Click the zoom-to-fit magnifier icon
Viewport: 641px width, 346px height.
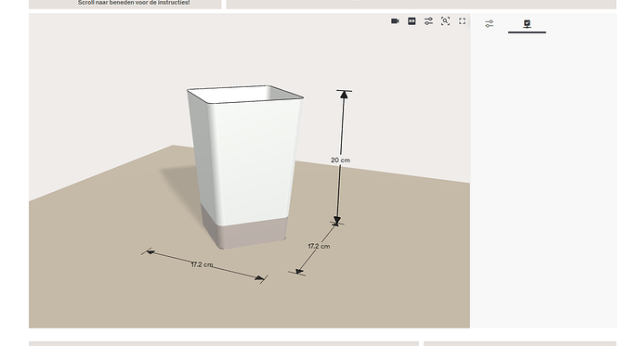445,21
